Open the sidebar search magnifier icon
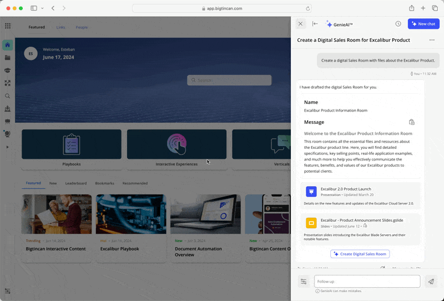This screenshot has width=444, height=301. click(8, 96)
